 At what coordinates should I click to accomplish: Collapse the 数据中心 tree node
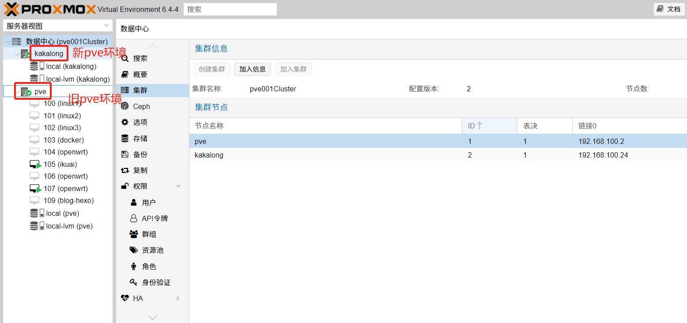tap(8, 41)
